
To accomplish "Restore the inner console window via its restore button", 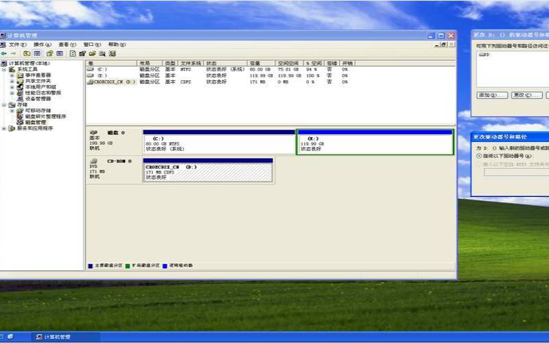I will coord(444,45).
